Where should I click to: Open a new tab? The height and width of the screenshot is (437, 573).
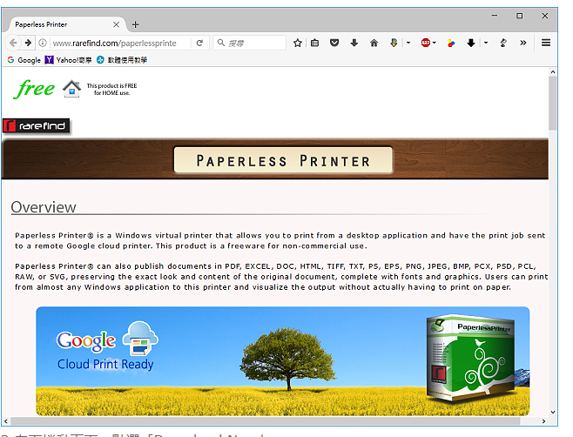coord(136,24)
